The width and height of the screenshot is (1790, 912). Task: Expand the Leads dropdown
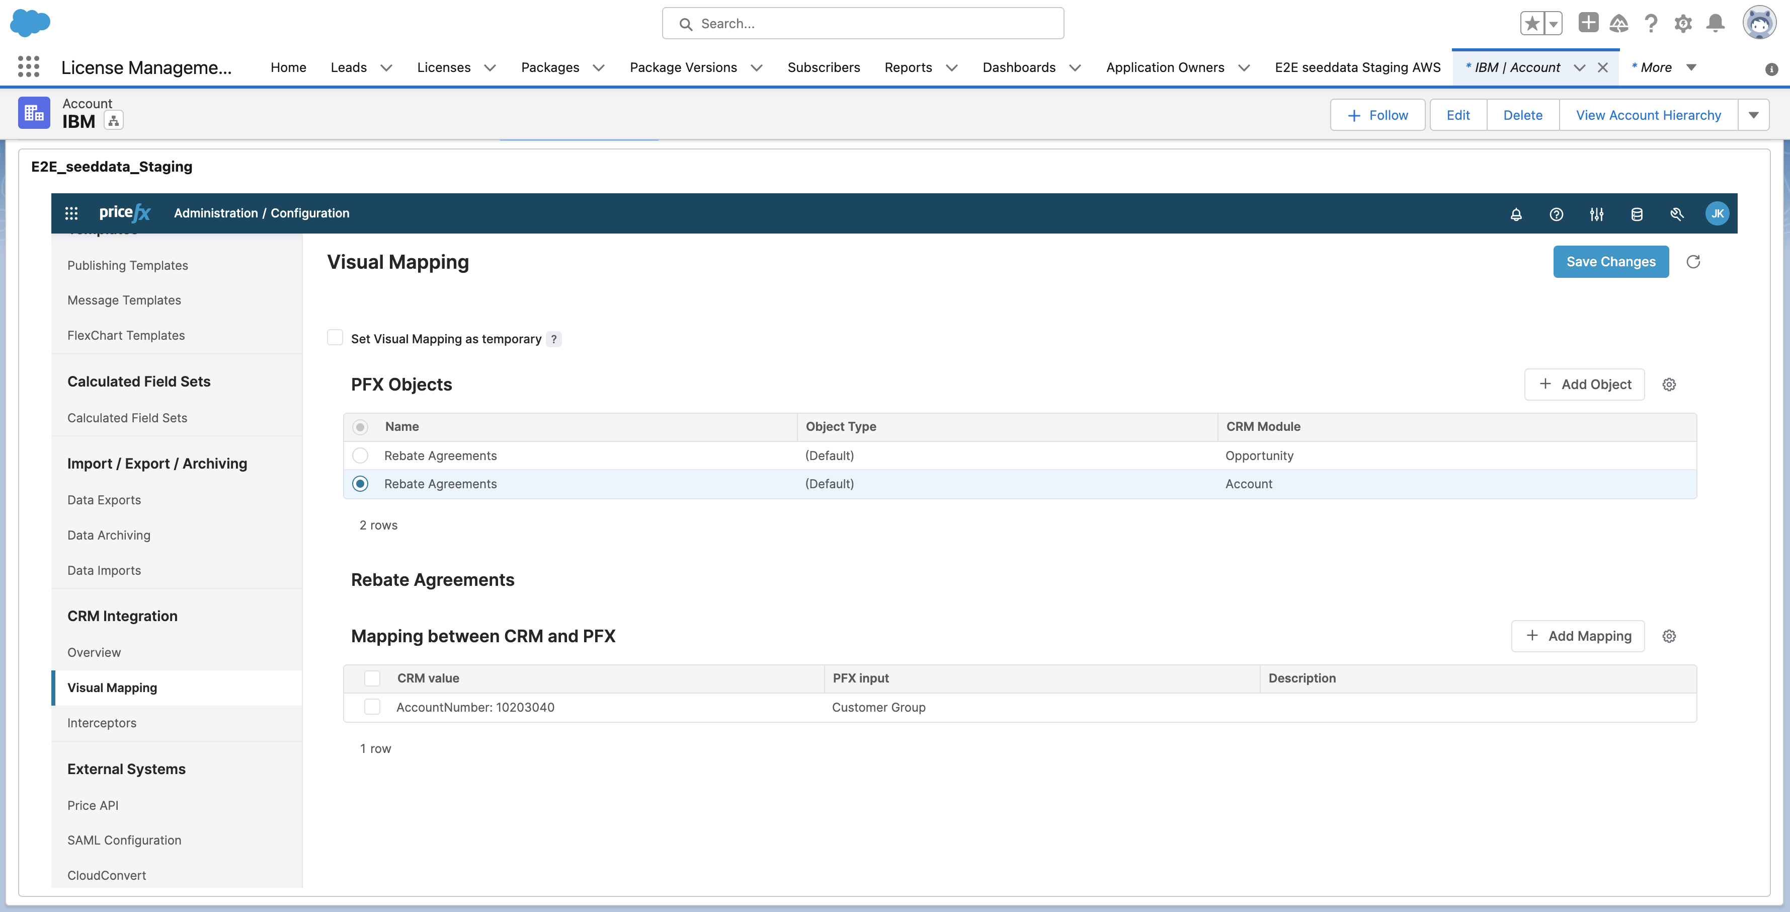click(386, 67)
